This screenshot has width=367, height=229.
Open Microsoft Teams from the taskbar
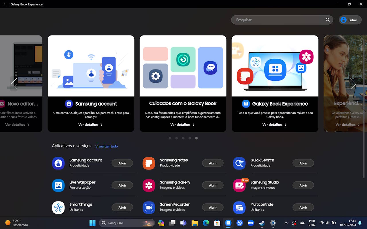[183, 223]
